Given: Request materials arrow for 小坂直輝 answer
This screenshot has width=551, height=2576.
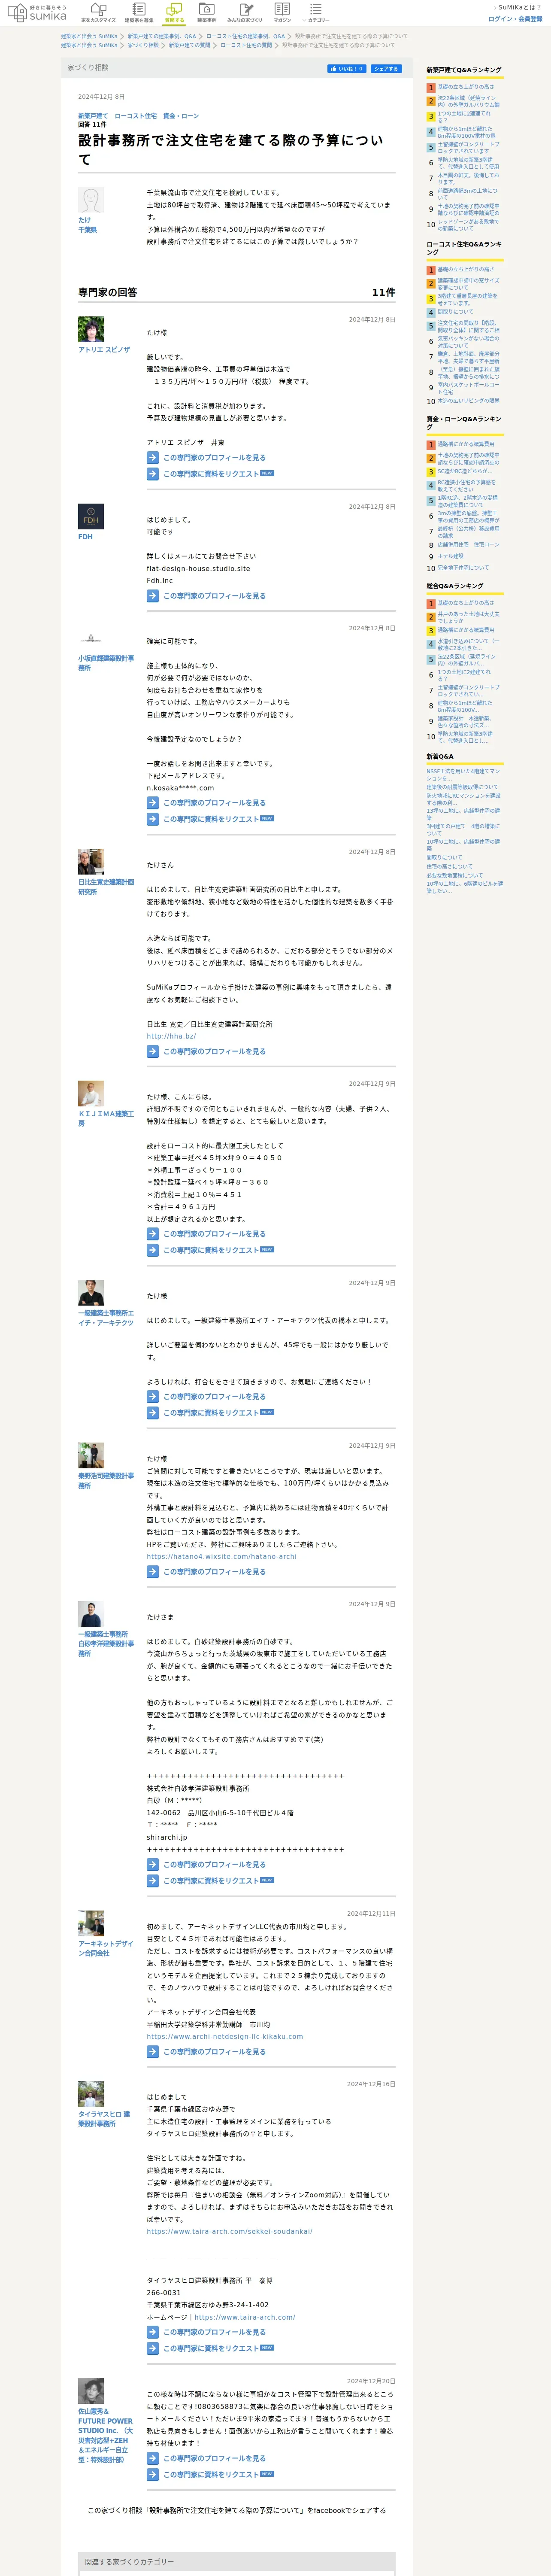Looking at the screenshot, I should point(153,819).
